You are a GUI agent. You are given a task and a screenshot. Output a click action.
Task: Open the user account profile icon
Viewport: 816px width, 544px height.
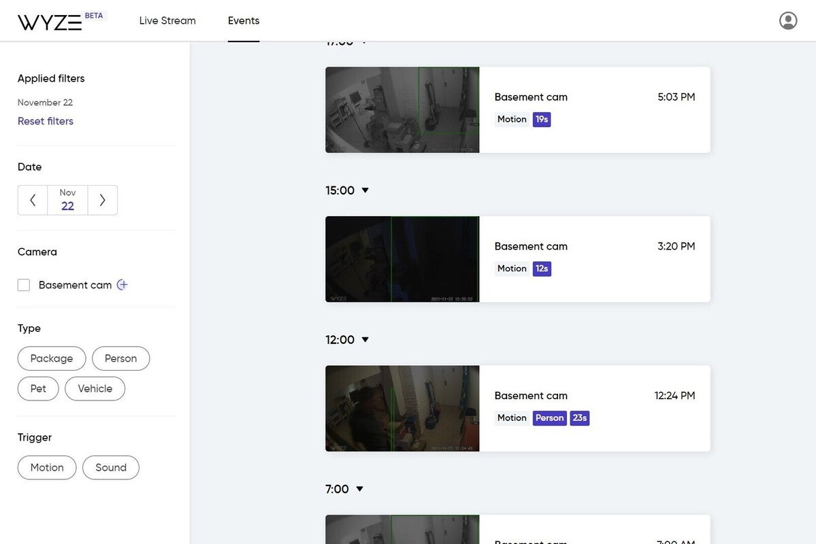pos(788,21)
